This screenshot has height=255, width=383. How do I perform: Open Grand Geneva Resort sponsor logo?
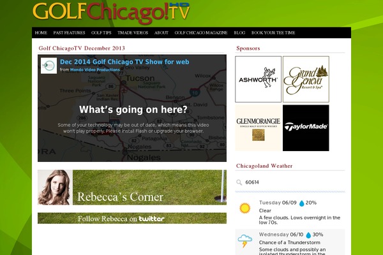[306, 79]
